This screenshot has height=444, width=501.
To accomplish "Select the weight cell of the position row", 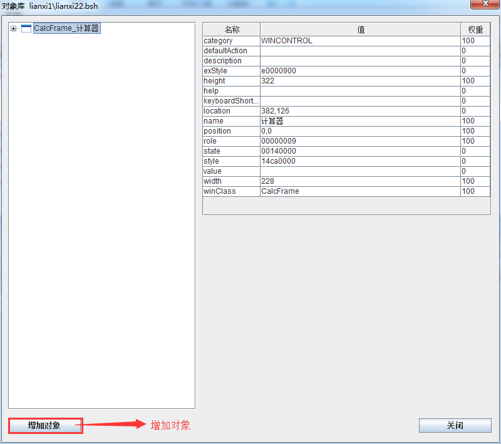I will click(475, 131).
